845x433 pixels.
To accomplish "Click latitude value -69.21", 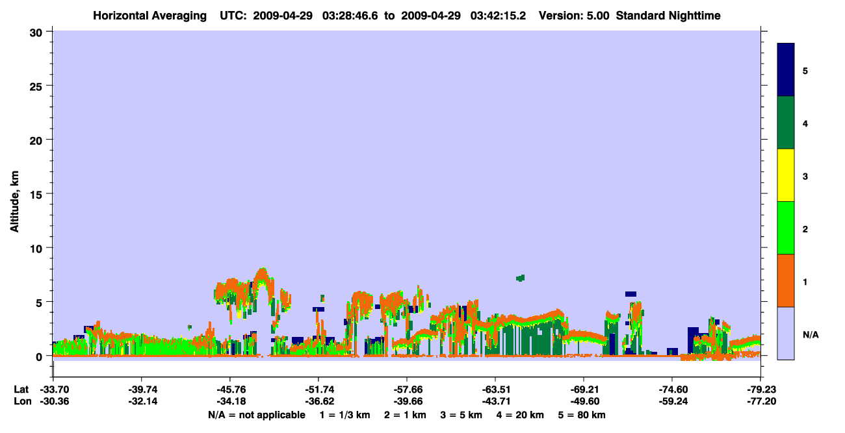I will click(x=584, y=390).
